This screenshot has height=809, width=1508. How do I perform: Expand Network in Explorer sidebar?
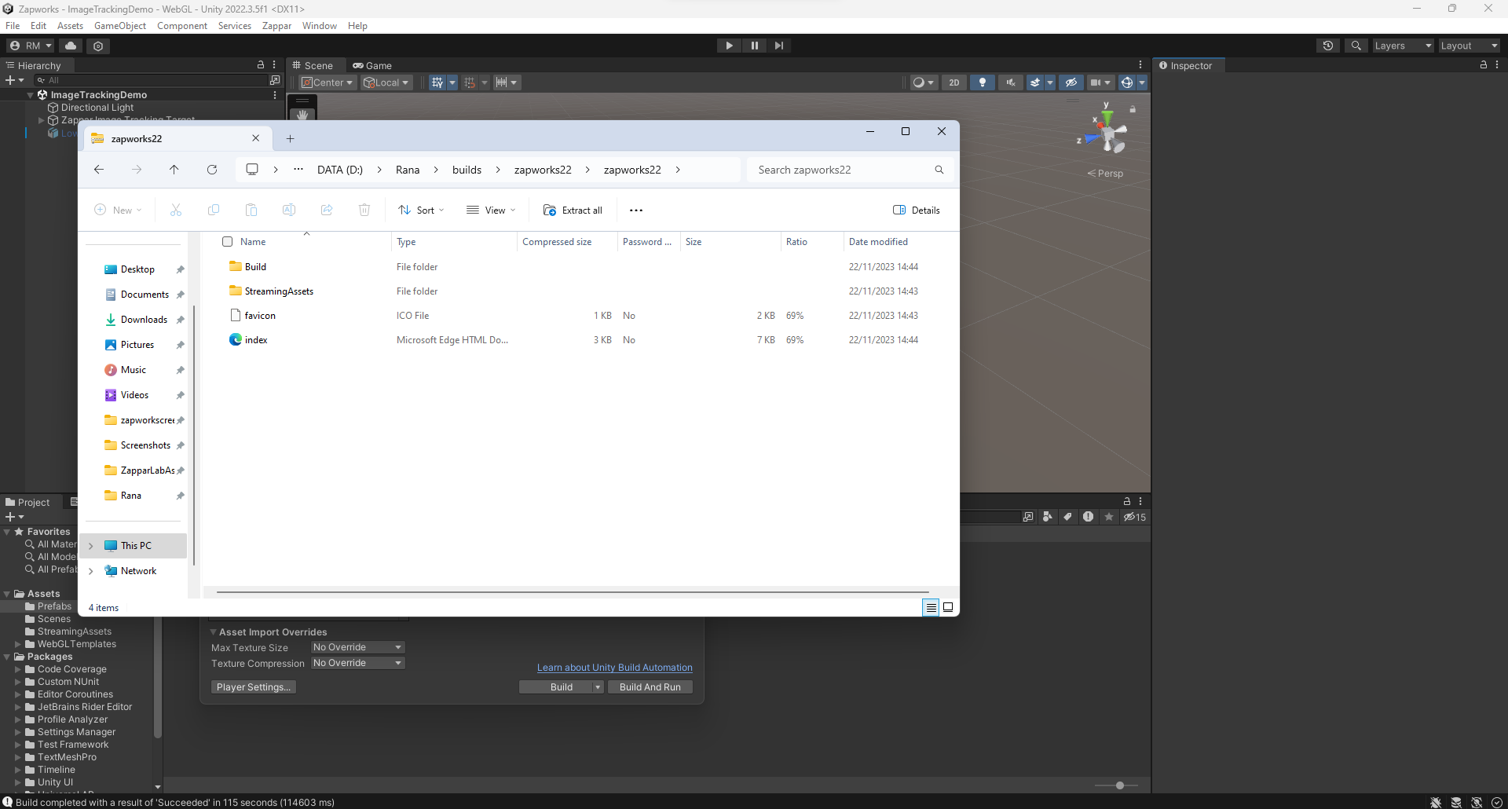(91, 571)
